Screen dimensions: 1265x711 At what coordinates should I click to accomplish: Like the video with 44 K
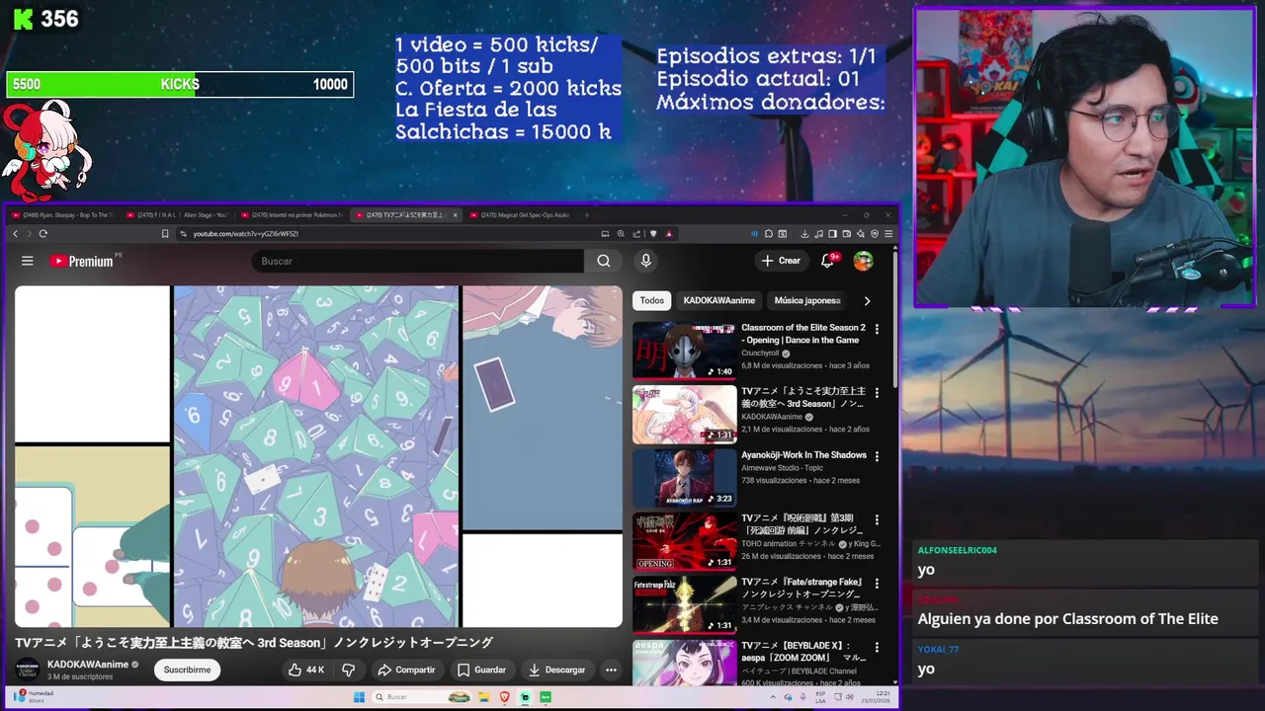[x=305, y=670]
